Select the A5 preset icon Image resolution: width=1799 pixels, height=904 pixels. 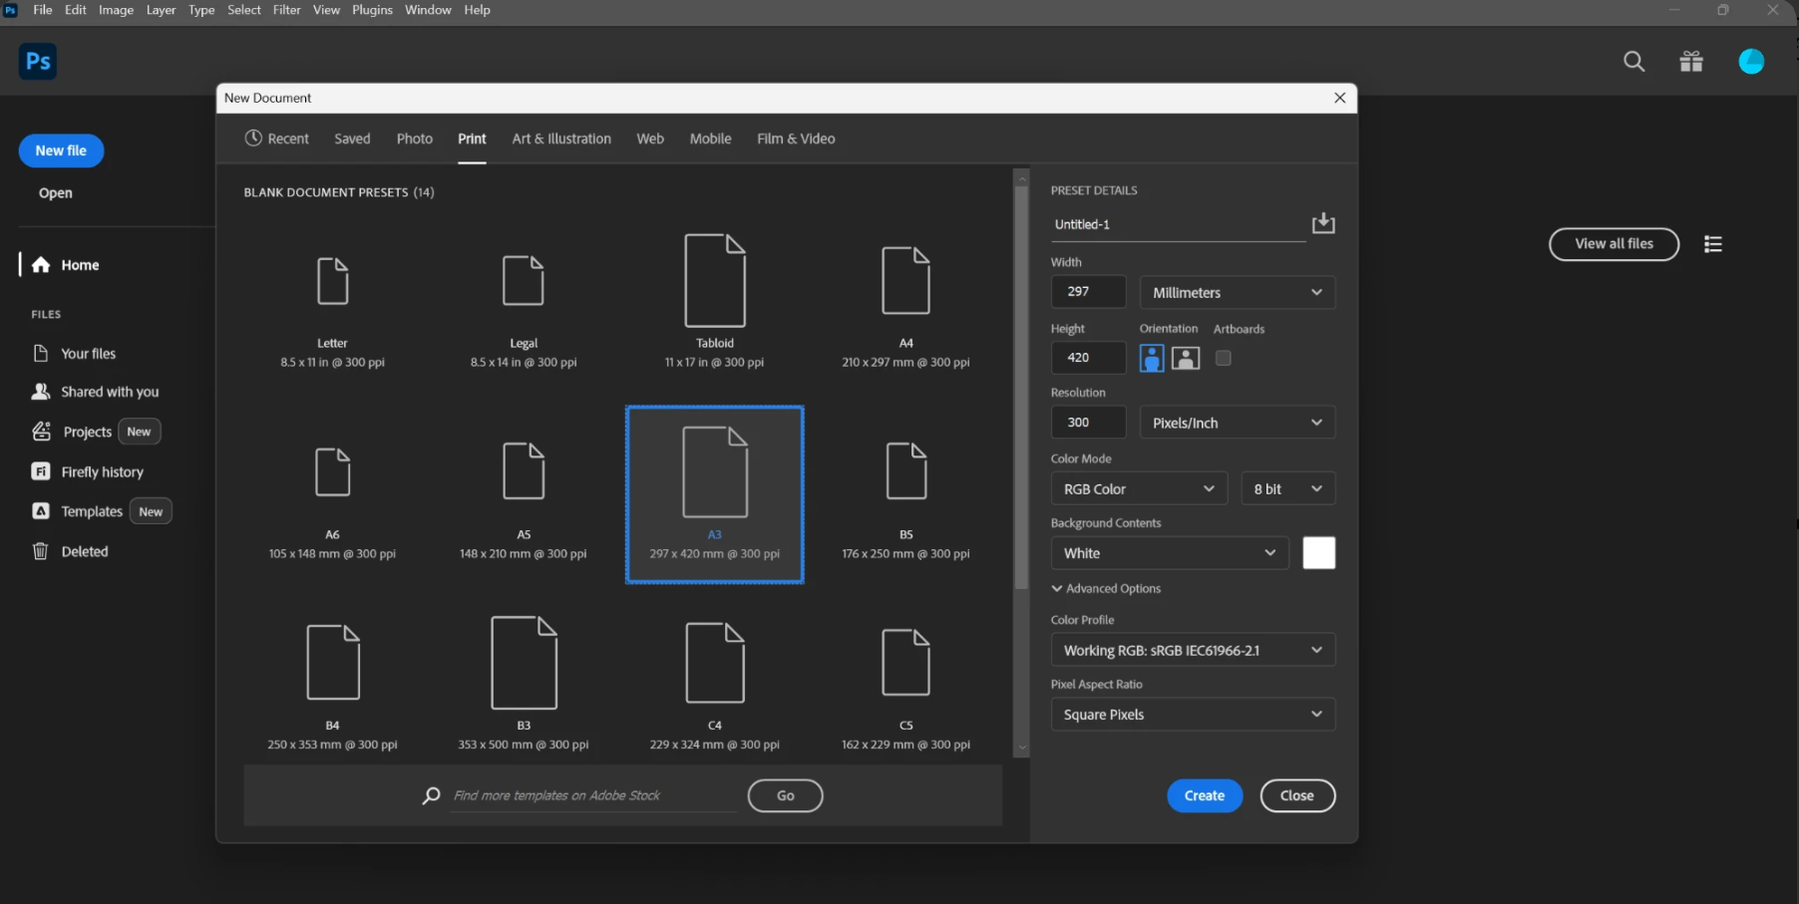click(524, 471)
